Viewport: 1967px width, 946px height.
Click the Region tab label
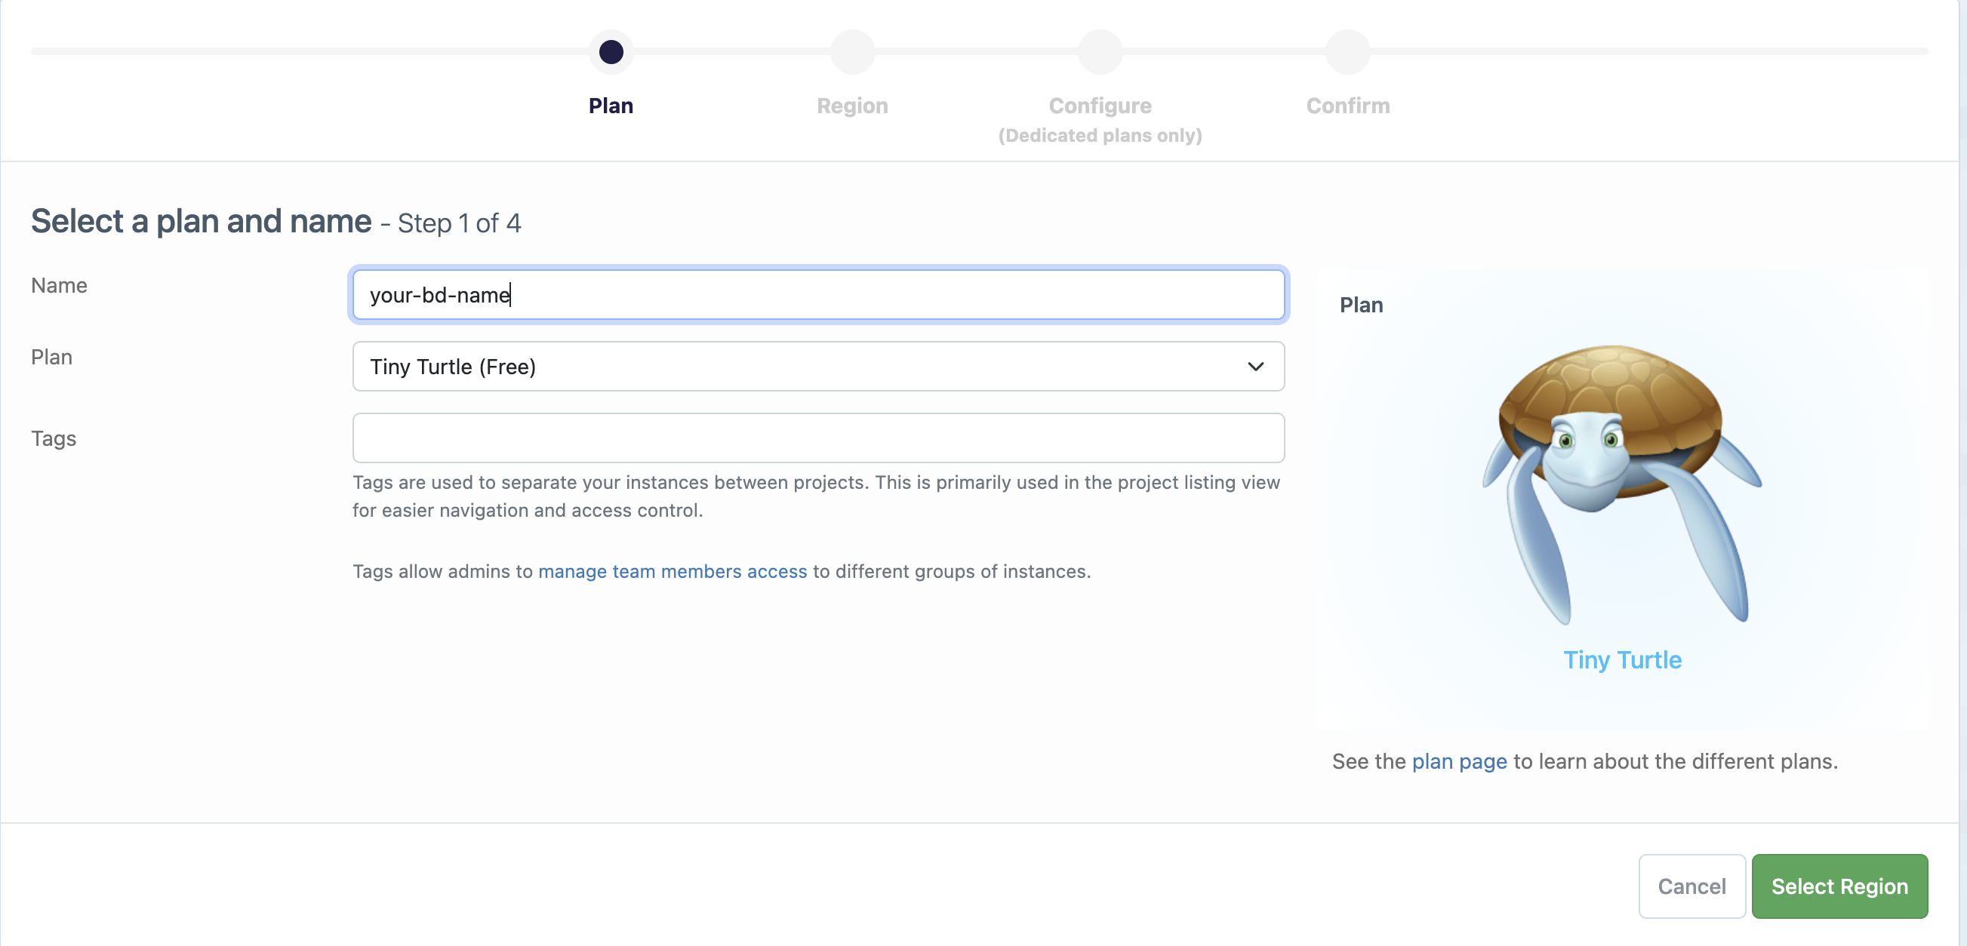[x=851, y=104]
